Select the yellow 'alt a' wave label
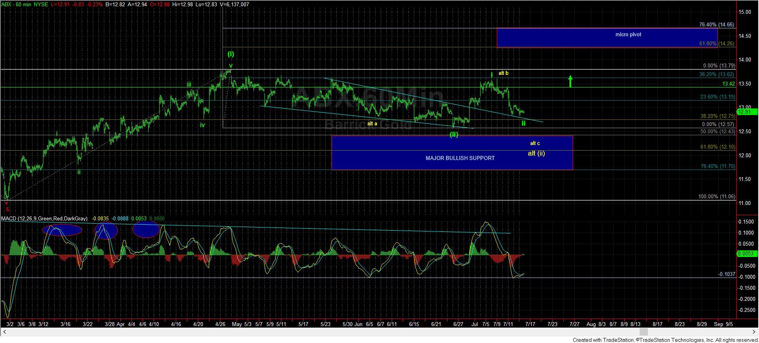759x343 pixels. [x=372, y=124]
